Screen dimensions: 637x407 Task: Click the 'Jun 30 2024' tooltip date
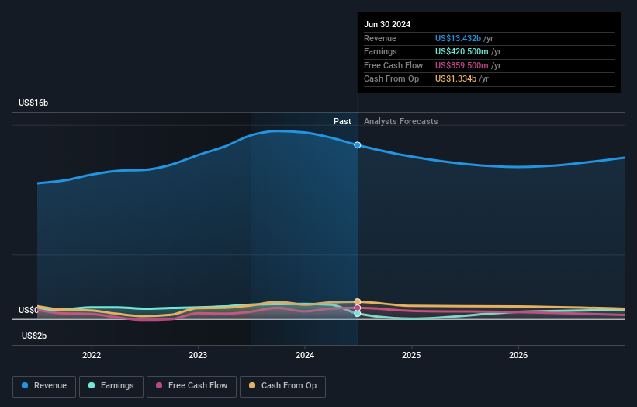coord(387,24)
